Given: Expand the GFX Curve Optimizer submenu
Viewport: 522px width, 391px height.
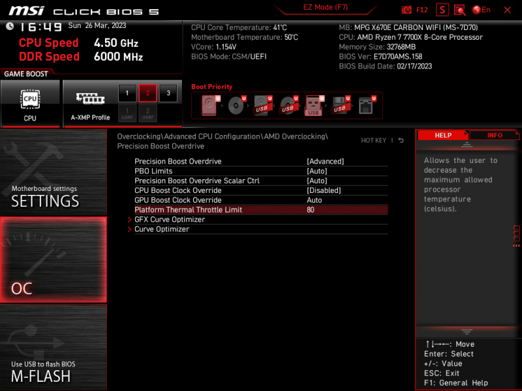Looking at the screenshot, I should pos(261,220).
